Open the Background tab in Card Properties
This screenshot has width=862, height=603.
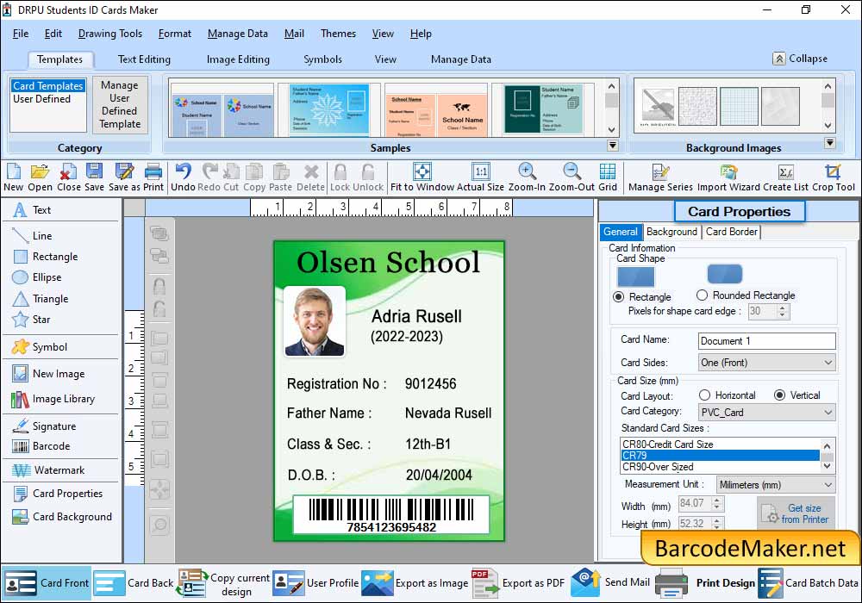[x=671, y=232]
